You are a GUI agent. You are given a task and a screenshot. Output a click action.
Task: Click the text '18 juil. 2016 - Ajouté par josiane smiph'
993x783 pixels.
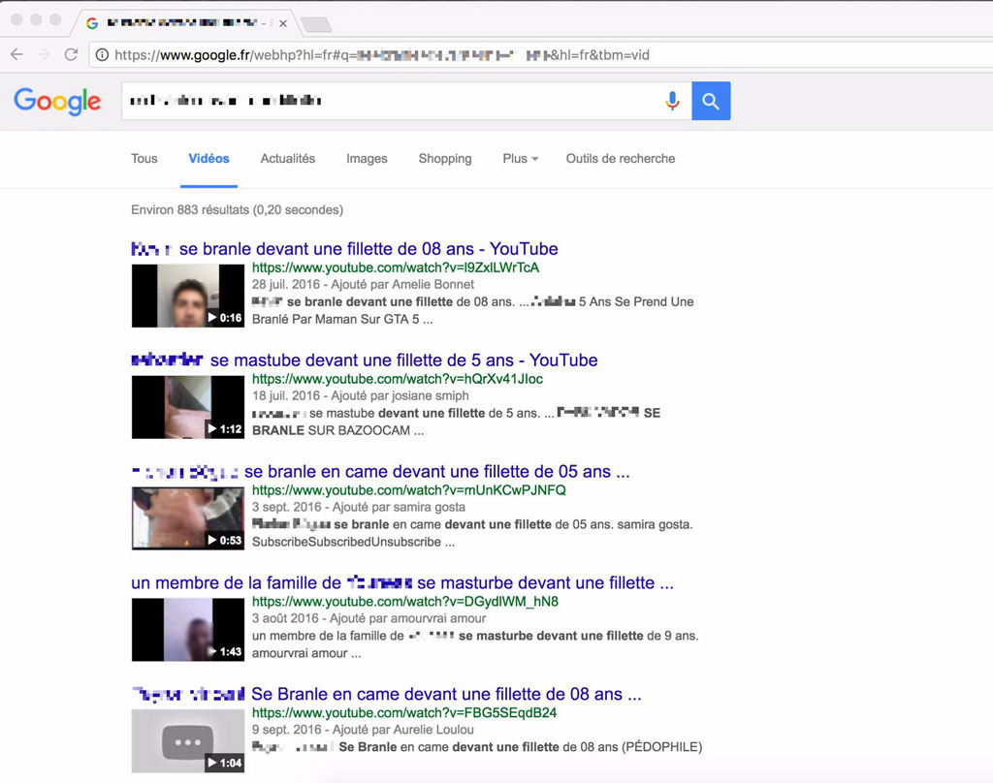[x=361, y=396]
